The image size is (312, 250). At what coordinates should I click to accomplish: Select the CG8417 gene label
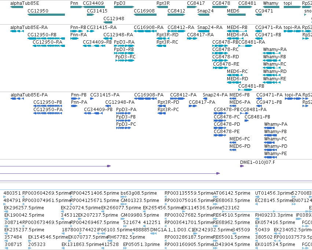click(196, 3)
